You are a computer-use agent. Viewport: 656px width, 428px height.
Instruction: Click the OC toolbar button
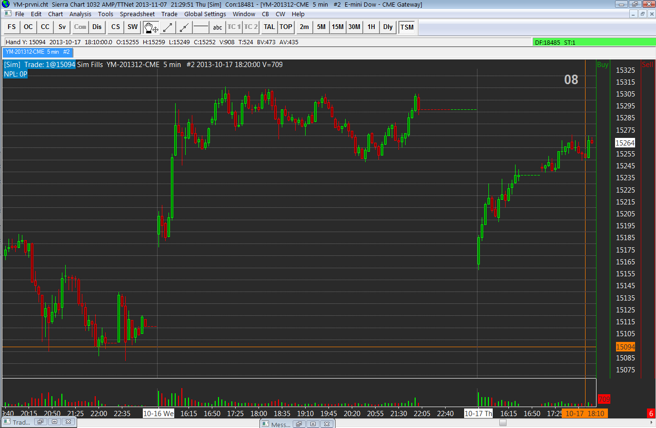point(29,27)
